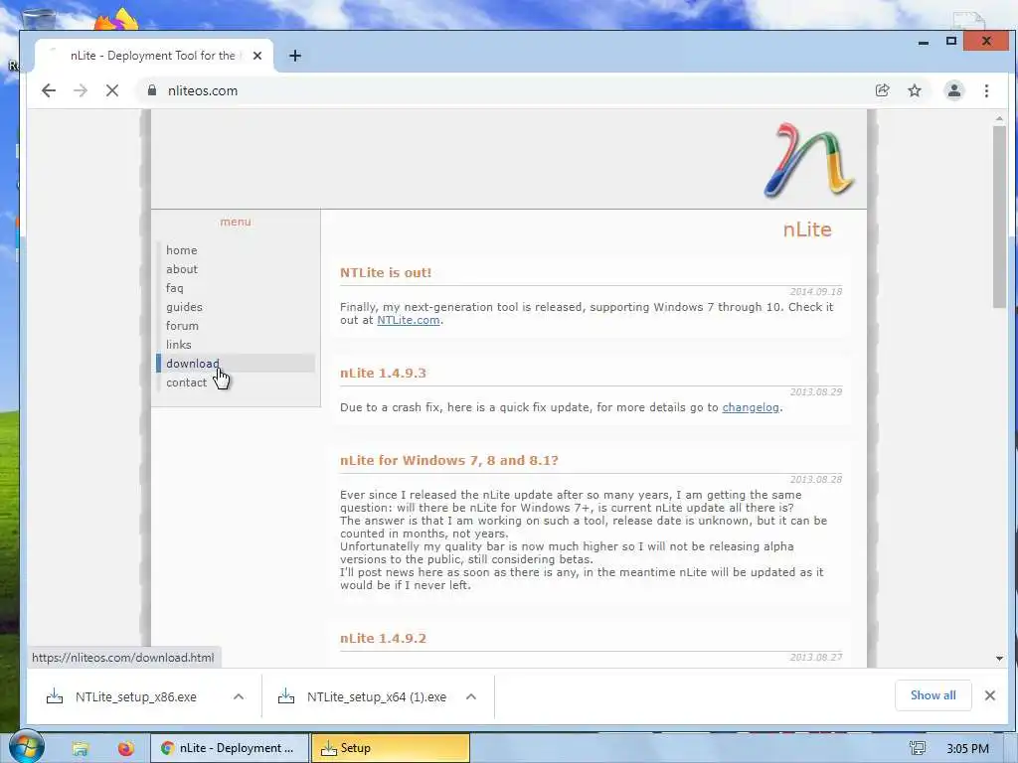The image size is (1018, 763).
Task: Click the system tray network icon
Action: [918, 749]
